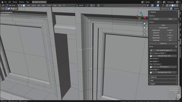Click the red X axis gizmo handle

pyautogui.click(x=145, y=17)
